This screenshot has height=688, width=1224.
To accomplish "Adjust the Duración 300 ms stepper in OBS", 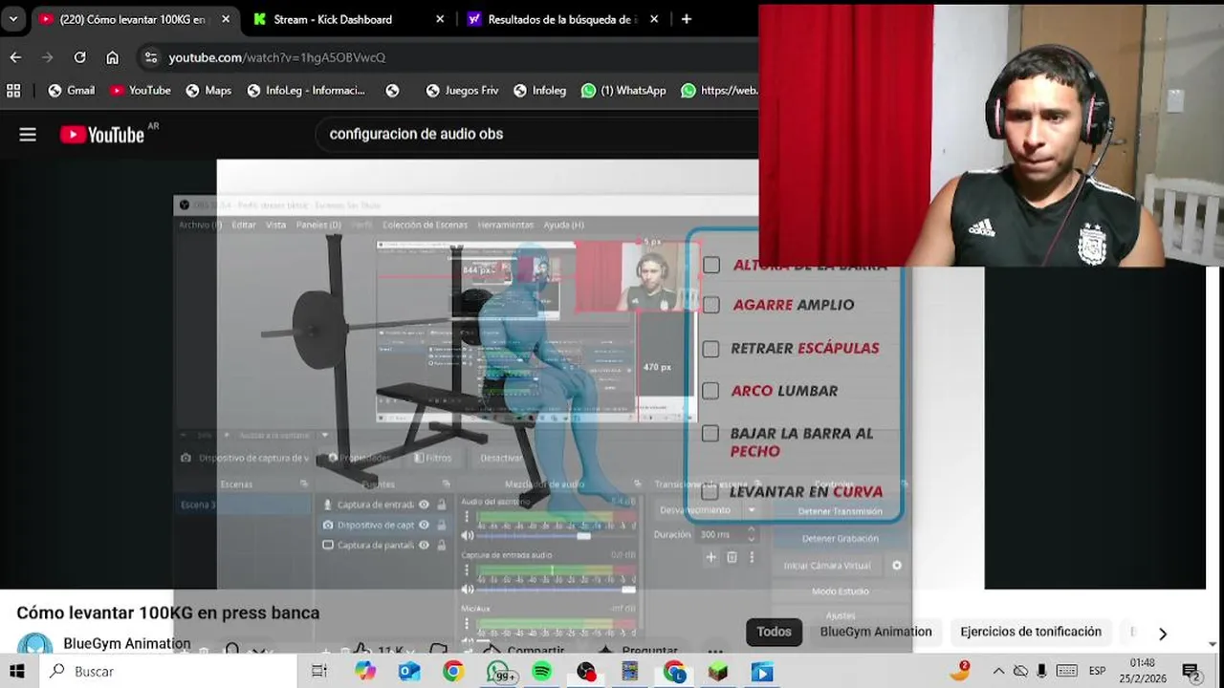I will (751, 535).
